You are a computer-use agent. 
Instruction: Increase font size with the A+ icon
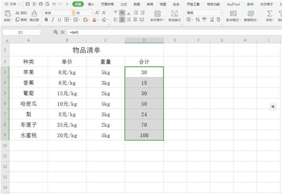click(x=97, y=13)
